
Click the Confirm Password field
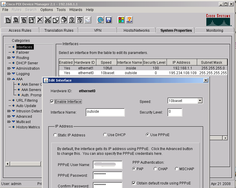coord(108,185)
